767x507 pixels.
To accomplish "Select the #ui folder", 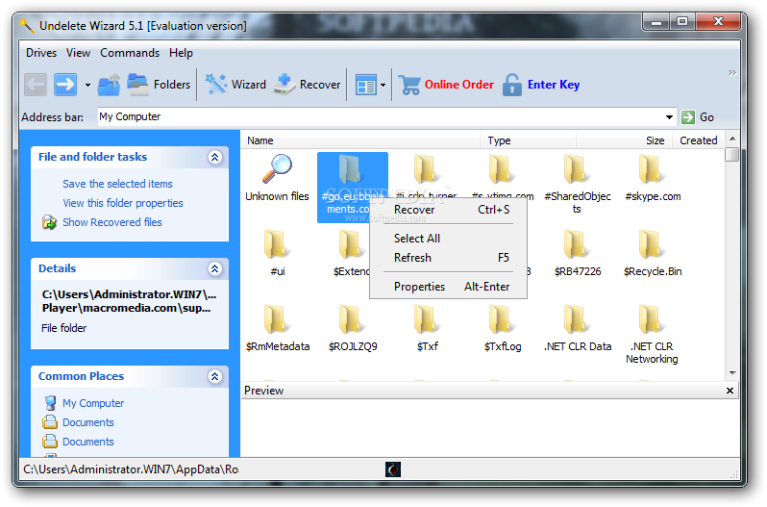I will (277, 253).
